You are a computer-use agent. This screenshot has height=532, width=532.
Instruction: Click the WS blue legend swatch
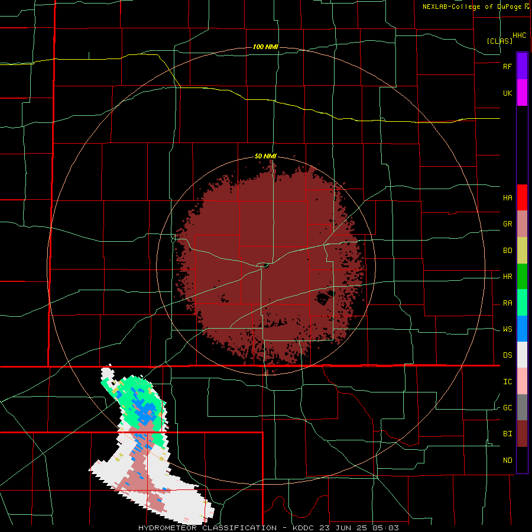tap(522, 329)
